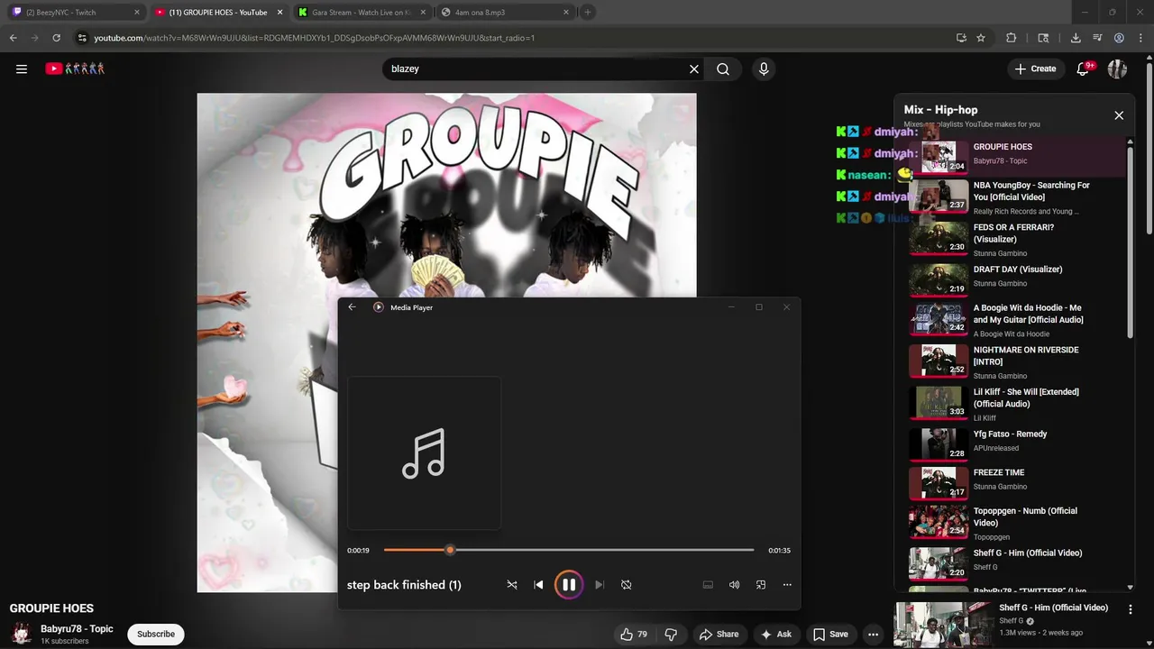
Task: Toggle shuffle in Media Player
Action: 512,585
